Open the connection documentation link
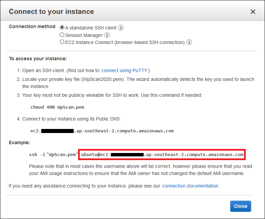 (190, 186)
